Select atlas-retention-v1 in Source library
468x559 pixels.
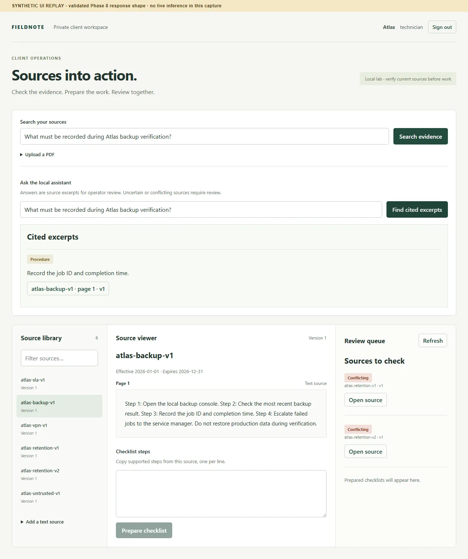click(59, 451)
